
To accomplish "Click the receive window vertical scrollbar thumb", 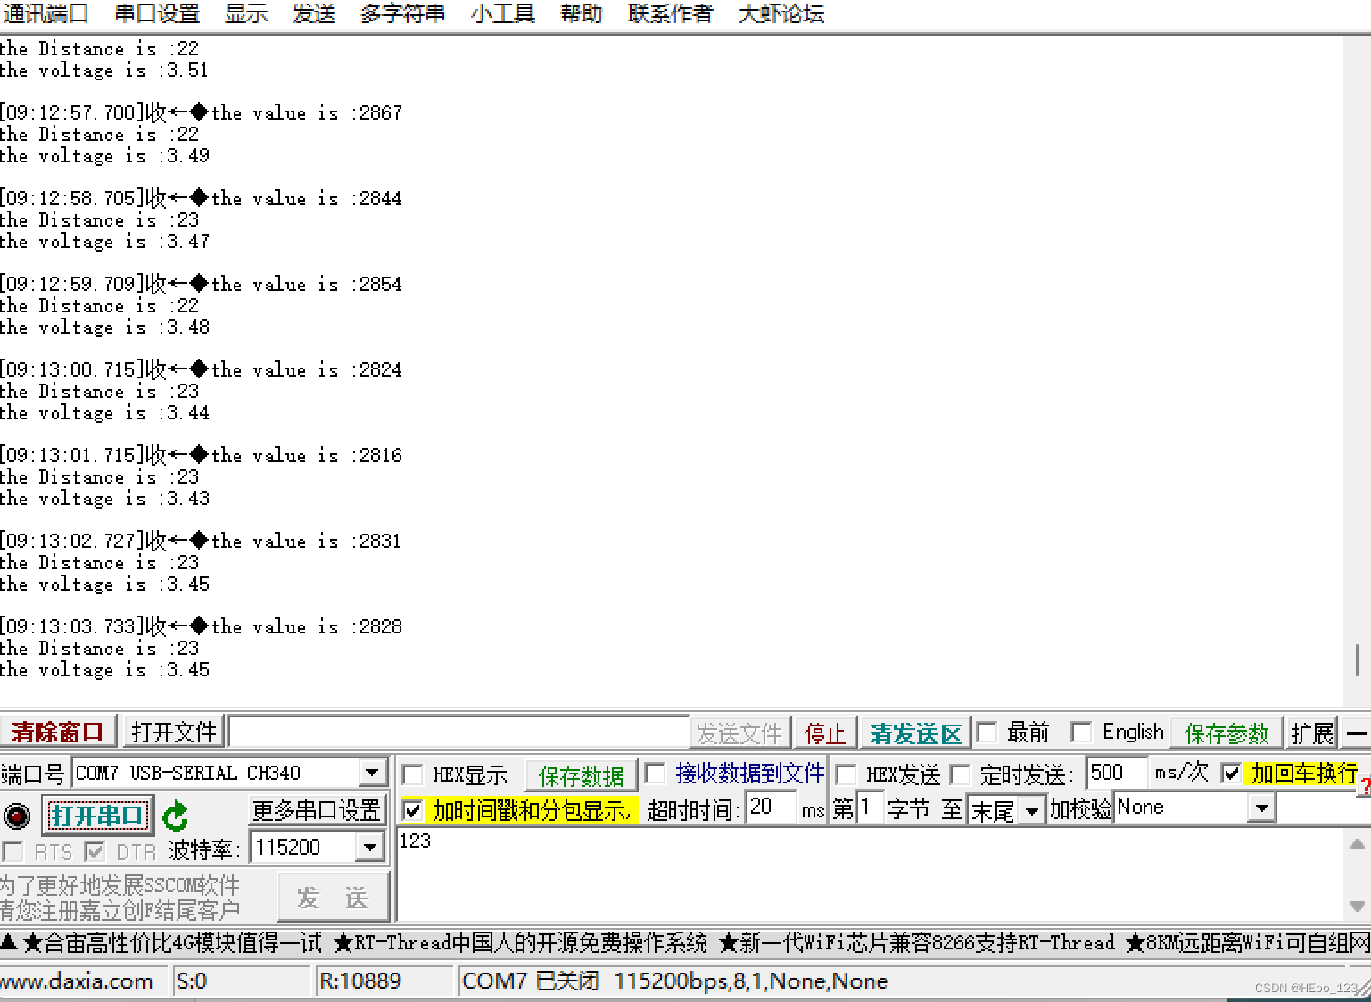I will tap(1358, 660).
